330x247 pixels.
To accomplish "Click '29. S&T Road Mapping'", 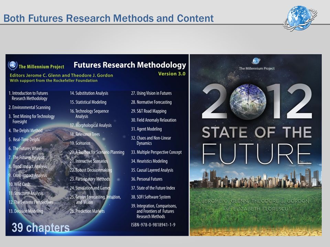I will point(148,111).
